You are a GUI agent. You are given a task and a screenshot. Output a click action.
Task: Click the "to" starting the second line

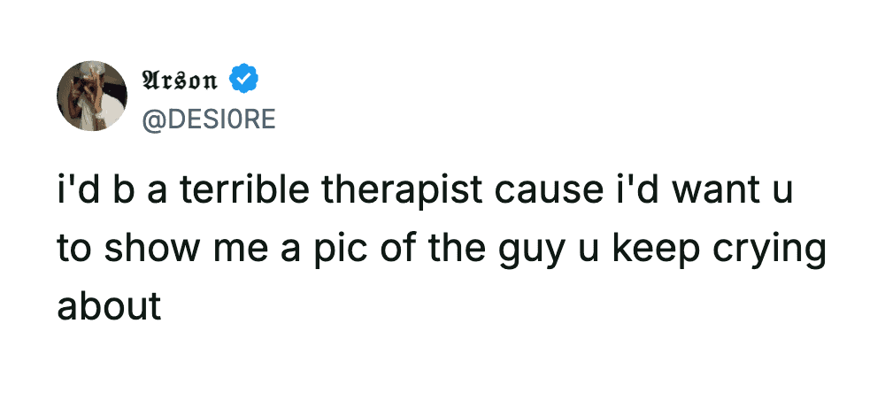point(72,250)
